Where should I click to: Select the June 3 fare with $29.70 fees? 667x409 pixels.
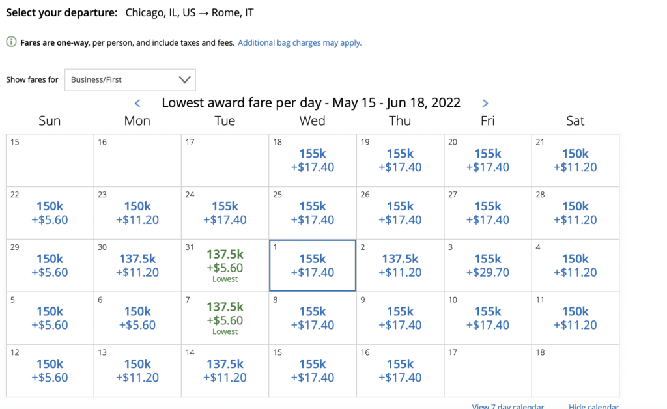point(487,265)
